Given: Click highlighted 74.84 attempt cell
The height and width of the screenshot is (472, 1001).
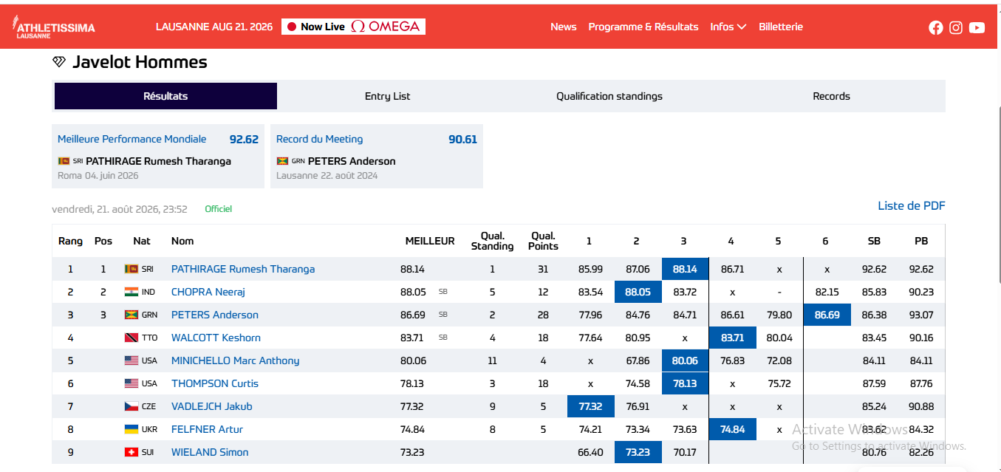Looking at the screenshot, I should coord(732,429).
